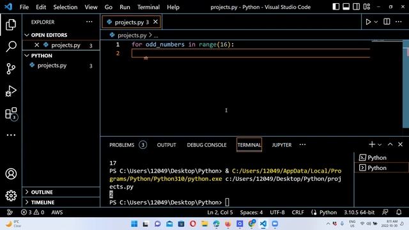Select the second Python terminal instance
This screenshot has height=230, width=409.
[x=382, y=167]
